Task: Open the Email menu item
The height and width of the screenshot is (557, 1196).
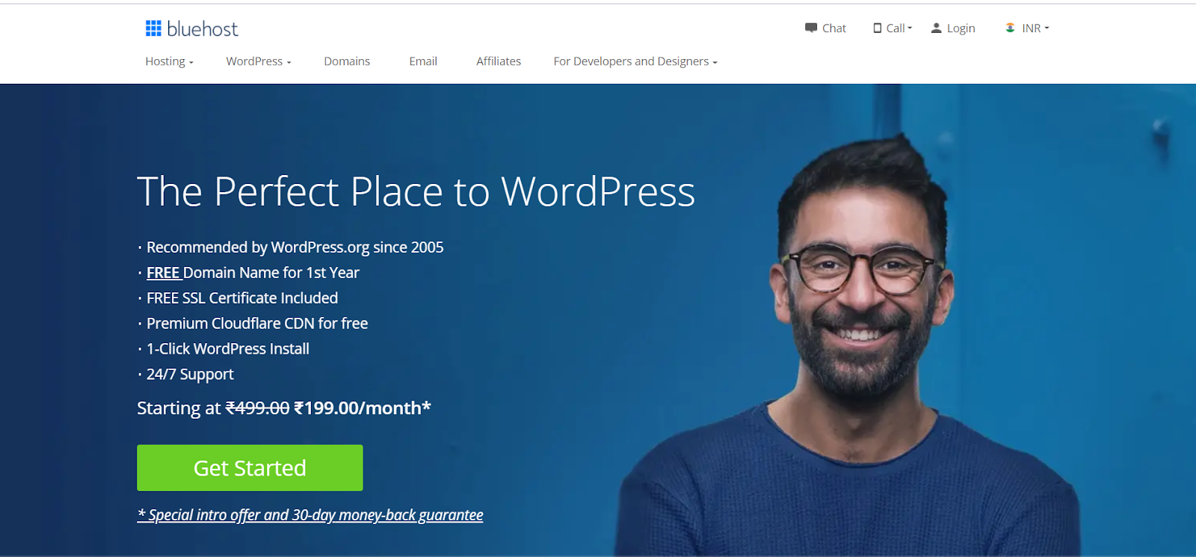Action: (x=423, y=61)
